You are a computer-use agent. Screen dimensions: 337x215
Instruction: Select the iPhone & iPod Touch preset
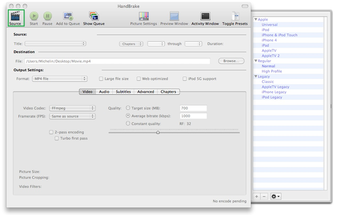coord(279,35)
